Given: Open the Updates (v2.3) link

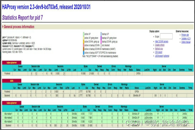Looking at the screenshot, I should click(186, 38).
